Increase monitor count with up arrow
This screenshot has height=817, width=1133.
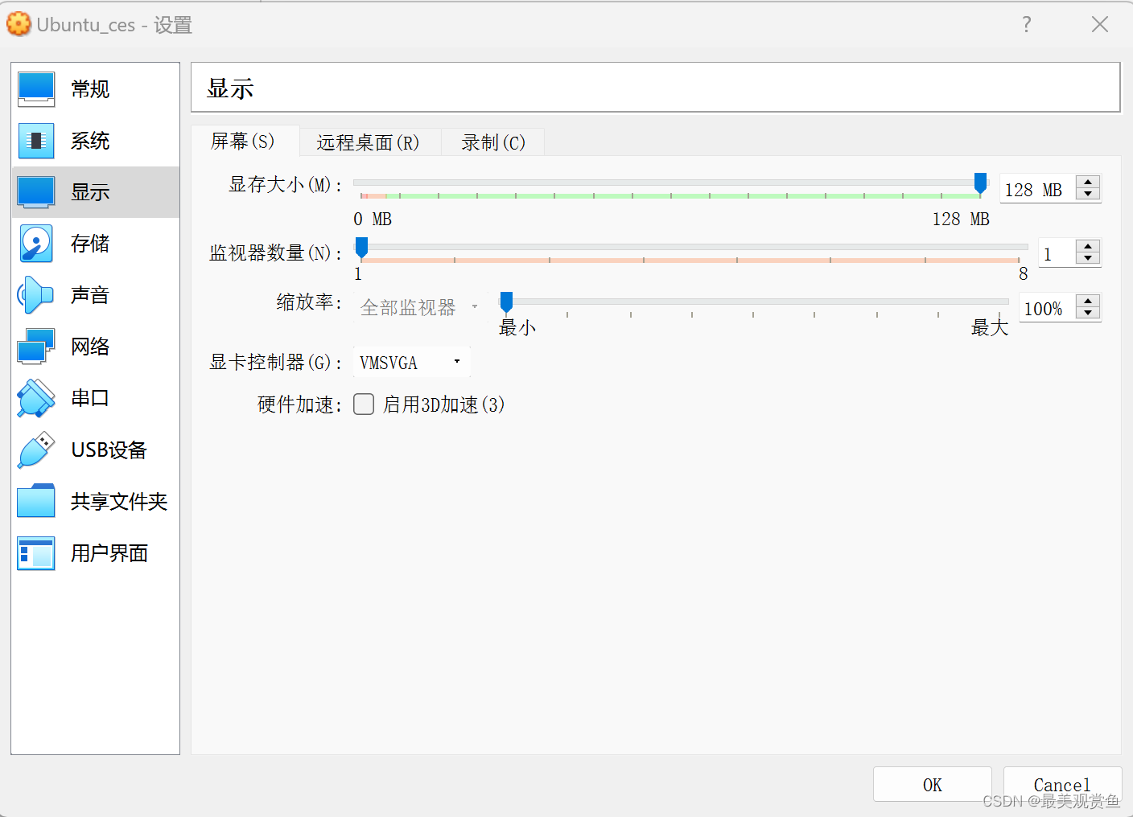(x=1088, y=246)
